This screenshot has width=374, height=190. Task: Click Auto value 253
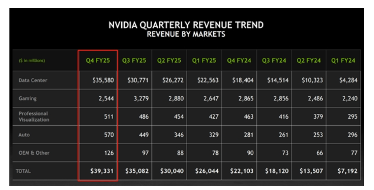pyautogui.click(x=318, y=135)
